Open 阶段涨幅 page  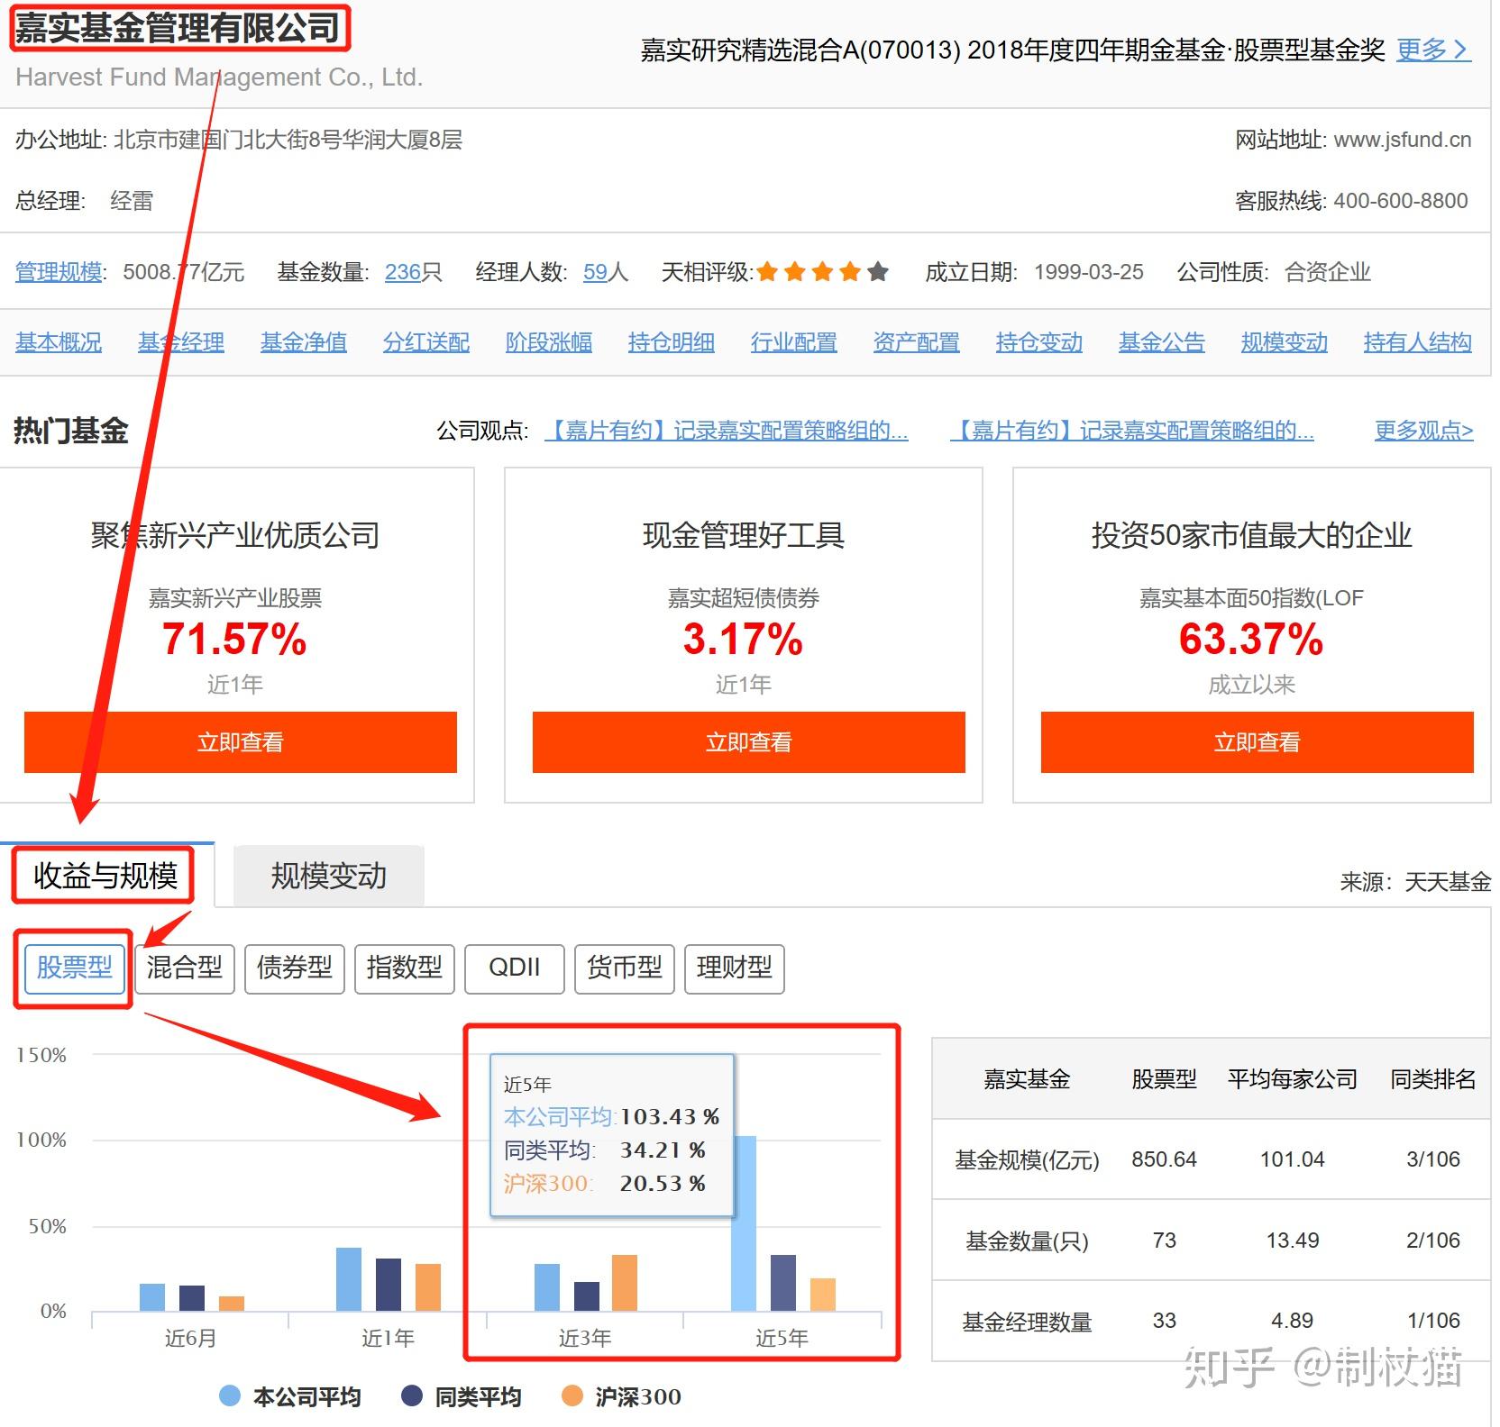(x=549, y=342)
